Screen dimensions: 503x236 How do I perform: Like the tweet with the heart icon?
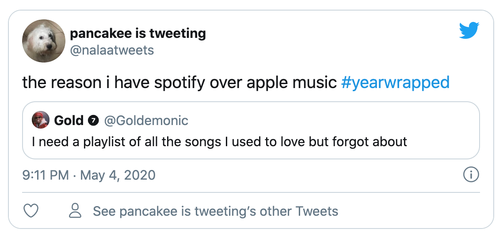click(x=31, y=211)
